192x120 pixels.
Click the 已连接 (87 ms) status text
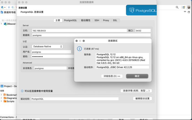(91, 49)
